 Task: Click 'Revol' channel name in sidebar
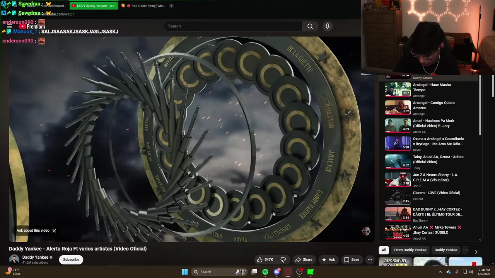416,150
